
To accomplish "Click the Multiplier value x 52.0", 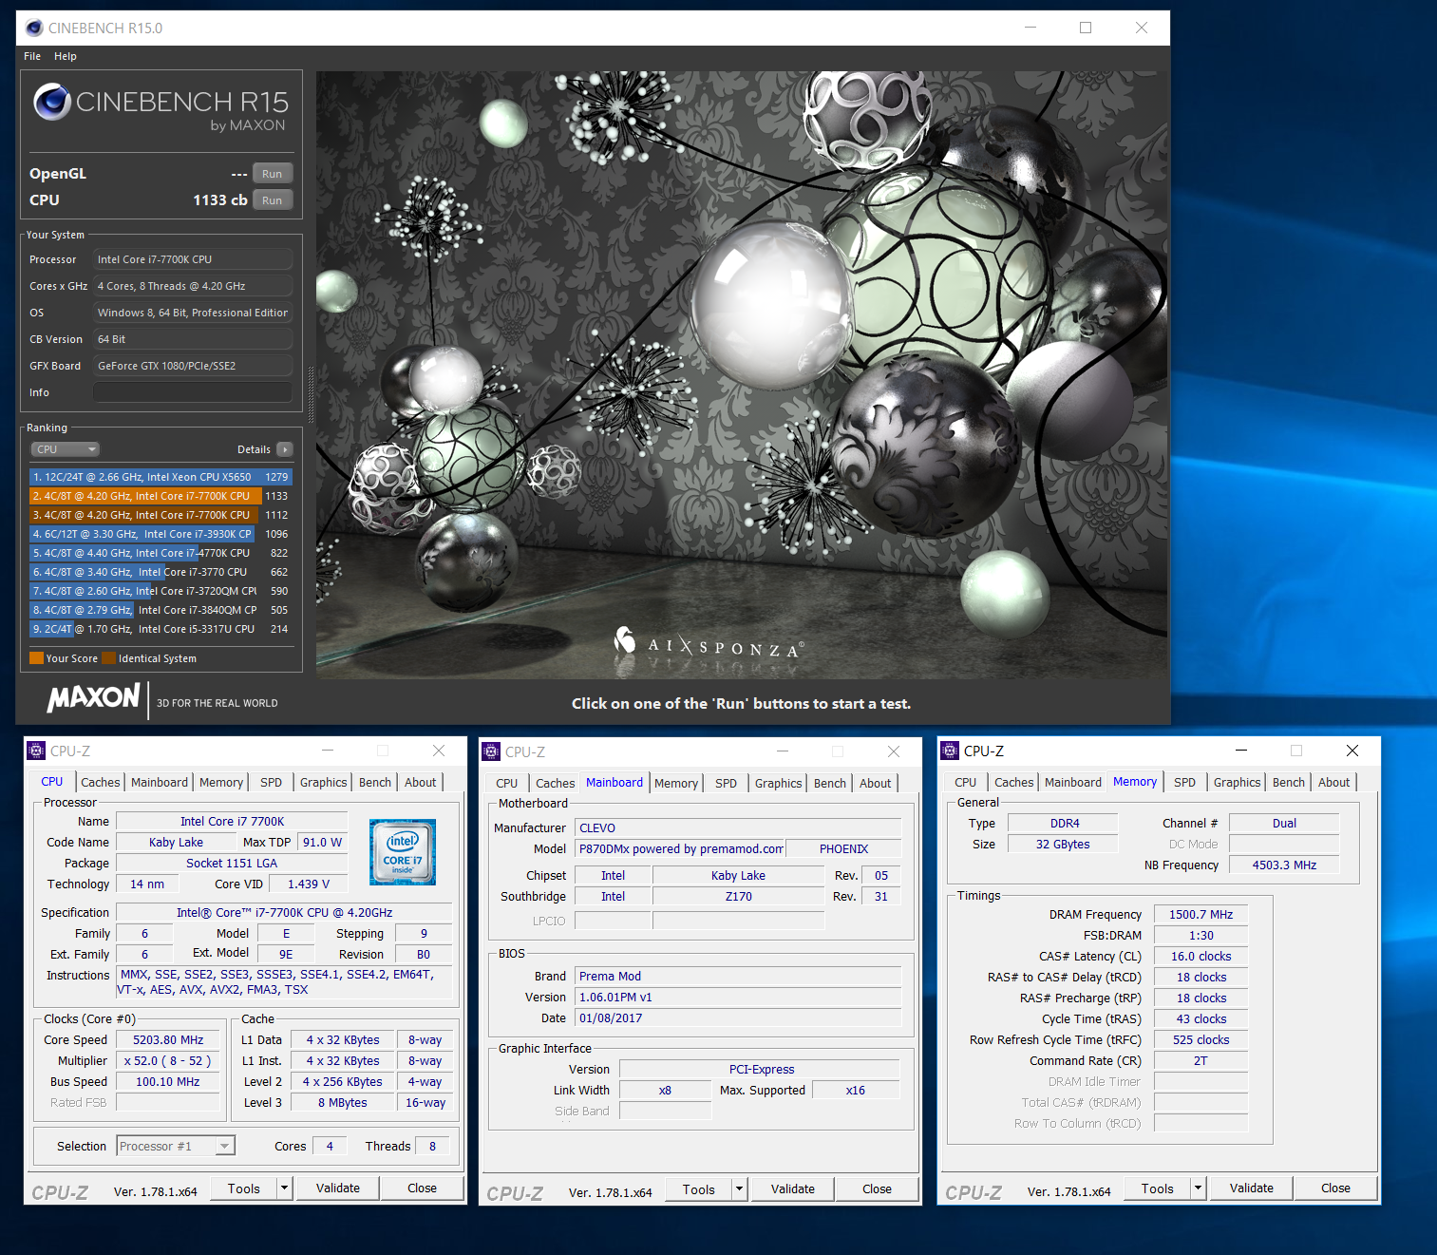I will click(168, 1060).
